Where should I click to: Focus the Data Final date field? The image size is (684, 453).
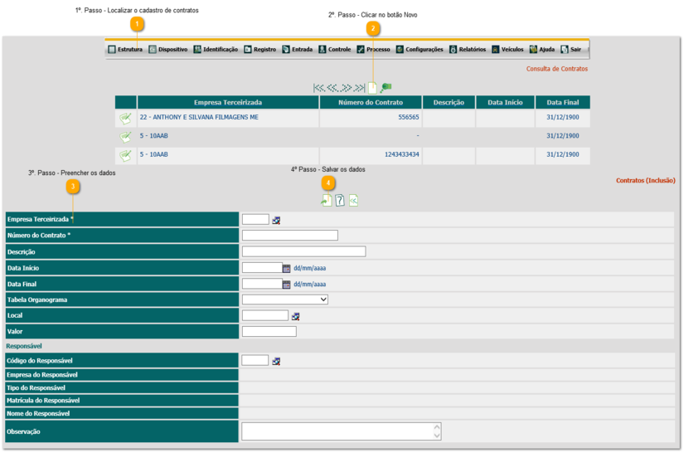[262, 284]
